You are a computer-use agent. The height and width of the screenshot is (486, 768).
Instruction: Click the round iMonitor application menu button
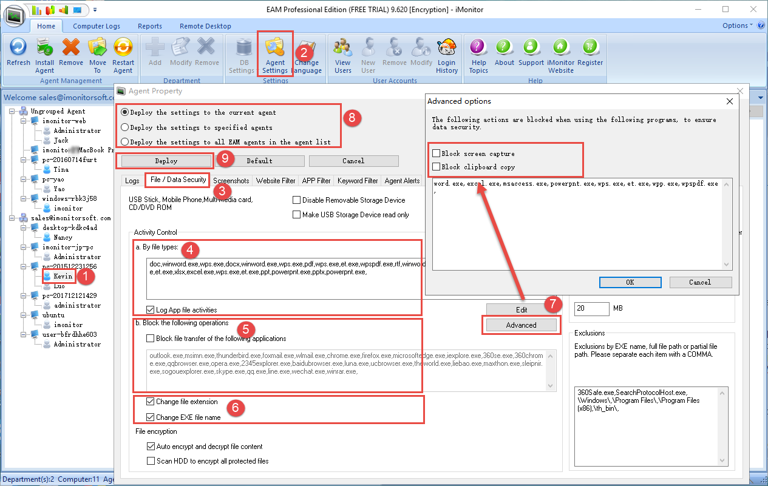15,16
